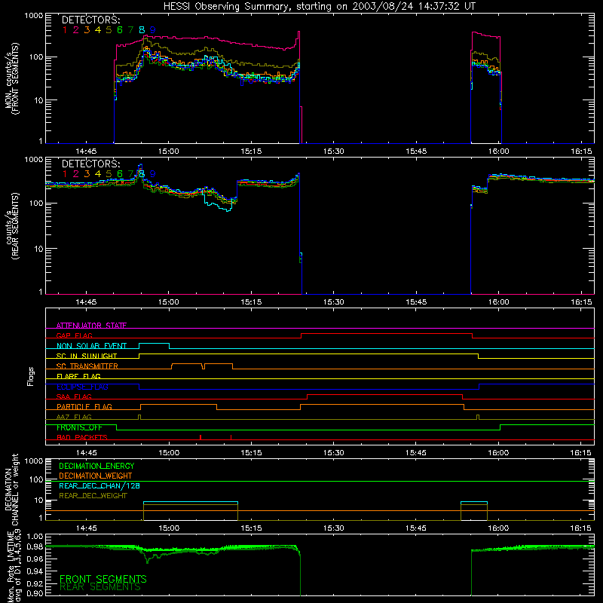This screenshot has height=603, width=603.
Task: Click the DECIMATION CHANNEL or weight axis label
Action: (11, 489)
